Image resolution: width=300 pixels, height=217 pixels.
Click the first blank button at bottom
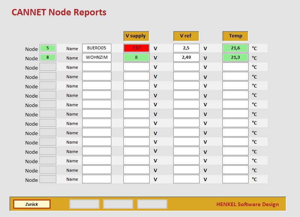coord(84,204)
